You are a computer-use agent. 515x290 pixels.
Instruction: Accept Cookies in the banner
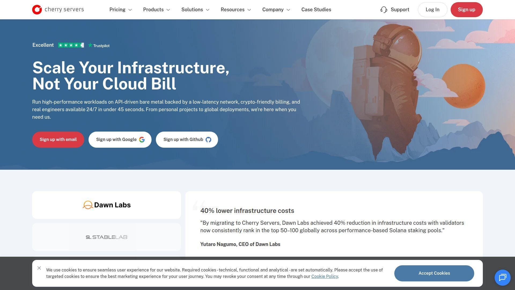point(434,273)
